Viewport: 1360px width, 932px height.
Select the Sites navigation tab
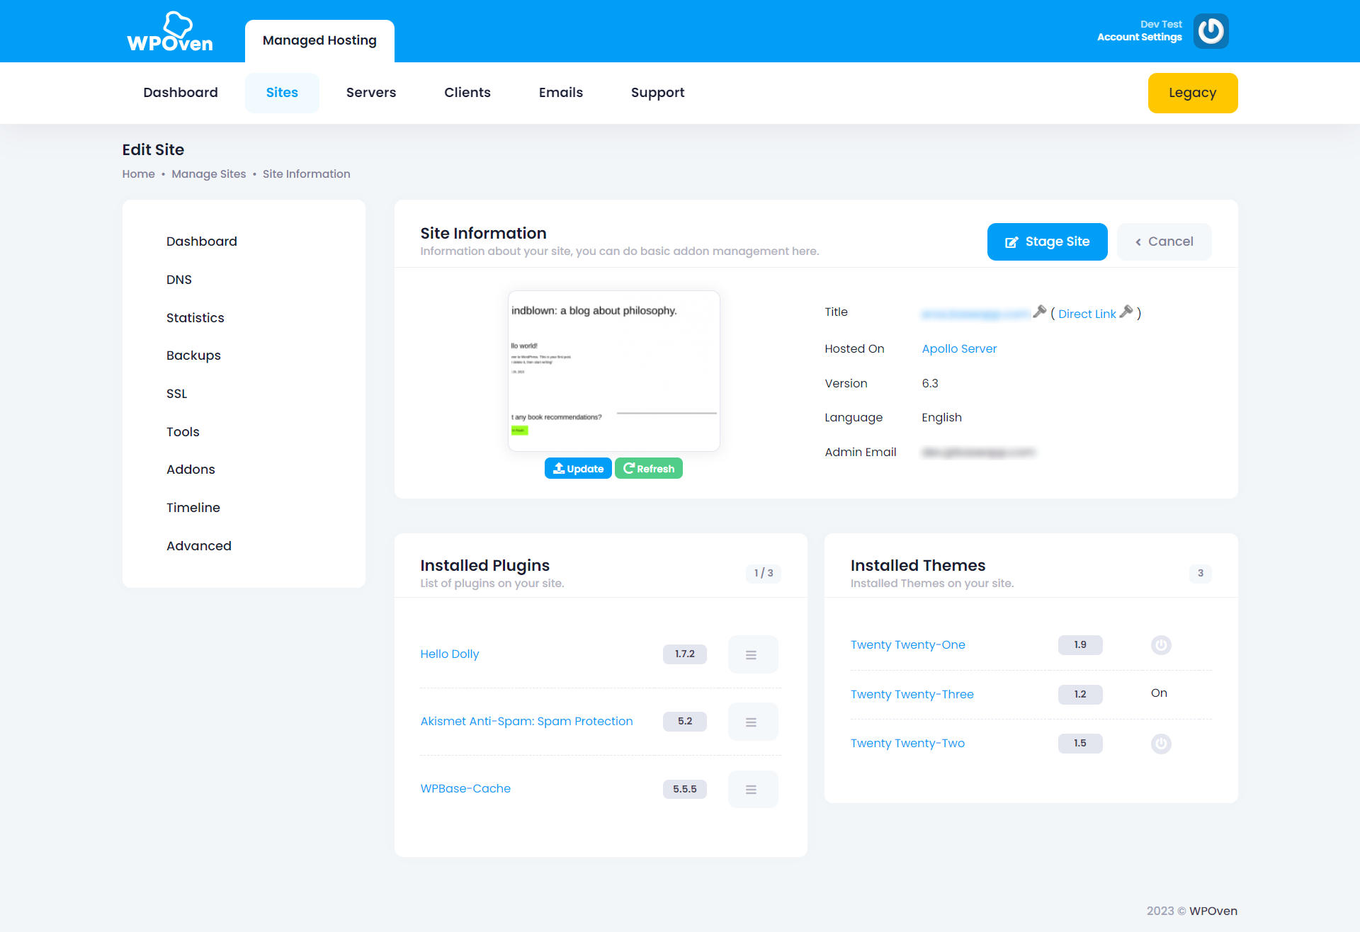coord(282,92)
